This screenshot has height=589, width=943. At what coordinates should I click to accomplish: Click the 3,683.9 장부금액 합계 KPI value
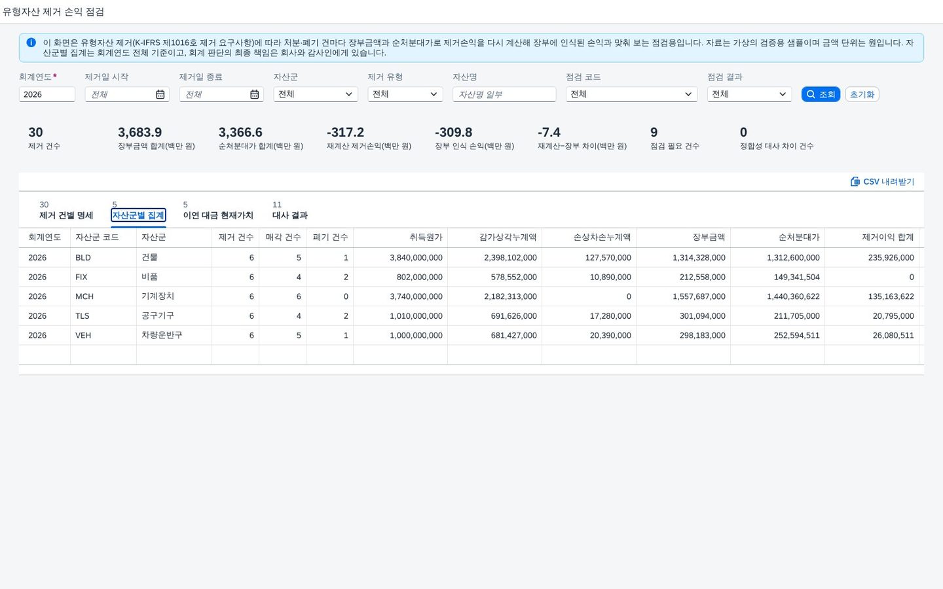(139, 132)
